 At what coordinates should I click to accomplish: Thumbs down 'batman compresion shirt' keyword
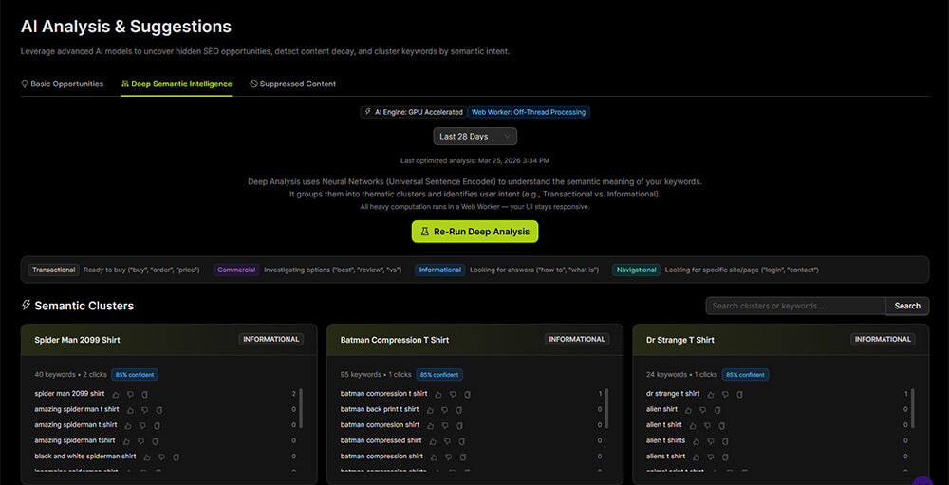445,425
